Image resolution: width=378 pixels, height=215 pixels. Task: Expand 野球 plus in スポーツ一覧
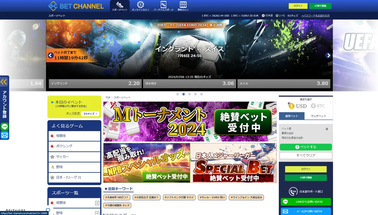[97, 213]
